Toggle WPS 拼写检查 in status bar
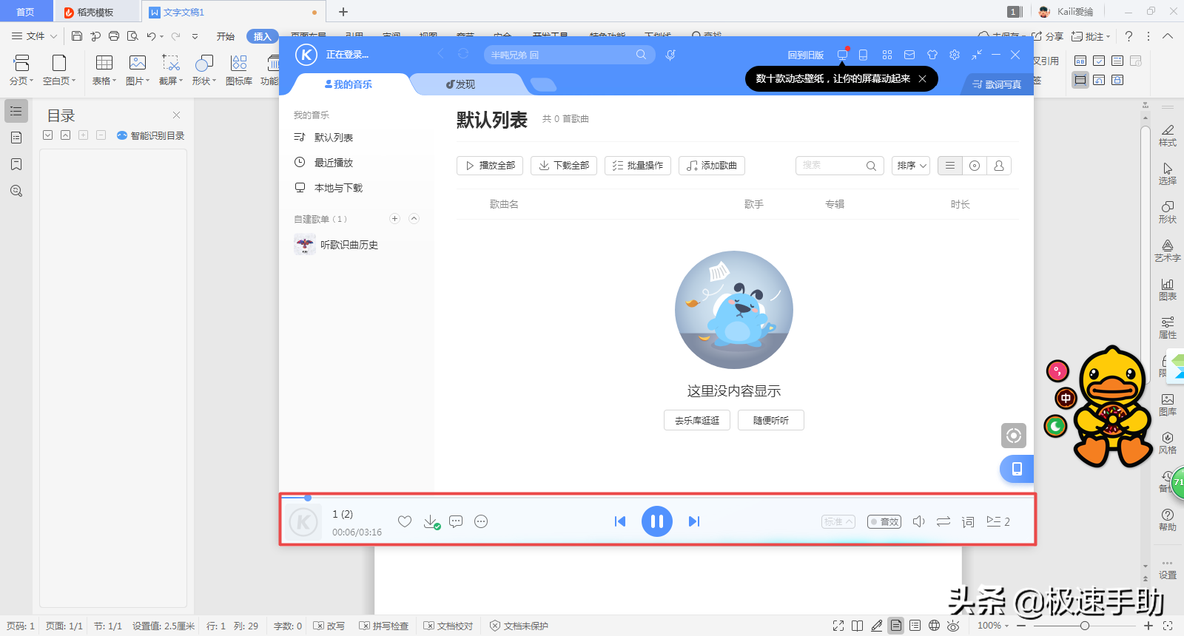Image resolution: width=1184 pixels, height=636 pixels. (x=384, y=626)
